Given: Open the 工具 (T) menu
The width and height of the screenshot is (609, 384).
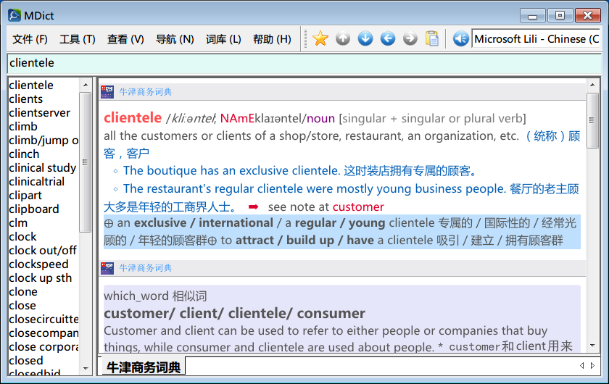Looking at the screenshot, I should (x=78, y=39).
